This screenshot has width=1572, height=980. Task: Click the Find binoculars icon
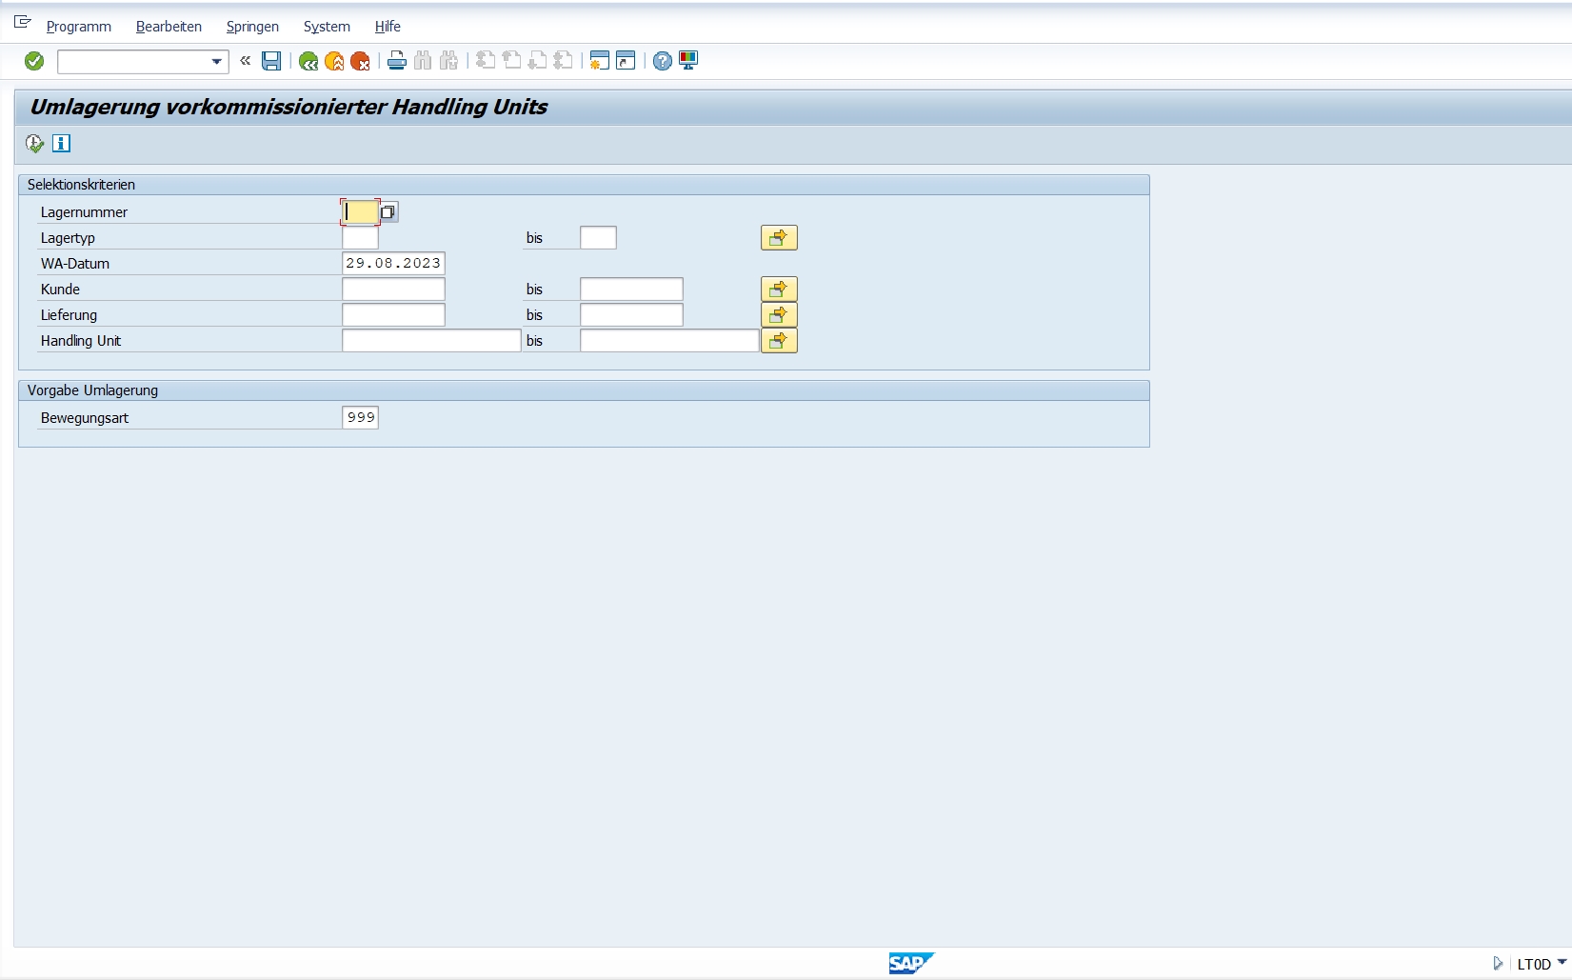(x=423, y=61)
